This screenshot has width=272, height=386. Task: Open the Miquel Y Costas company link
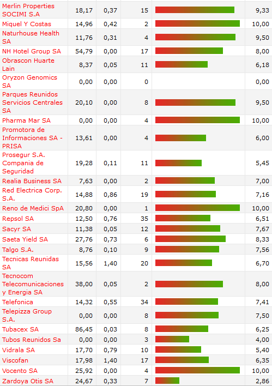(x=27, y=24)
